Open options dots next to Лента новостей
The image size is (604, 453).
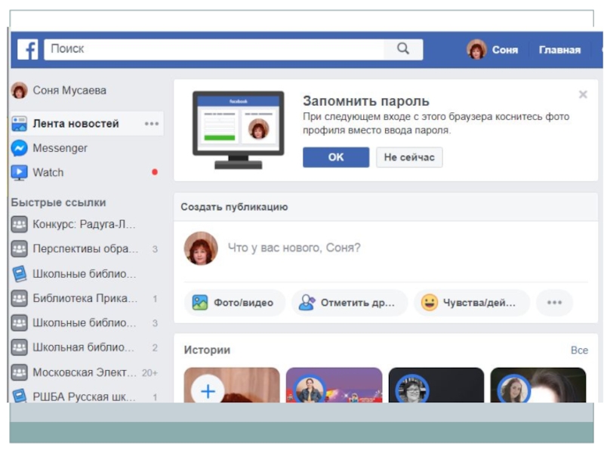[x=152, y=124]
